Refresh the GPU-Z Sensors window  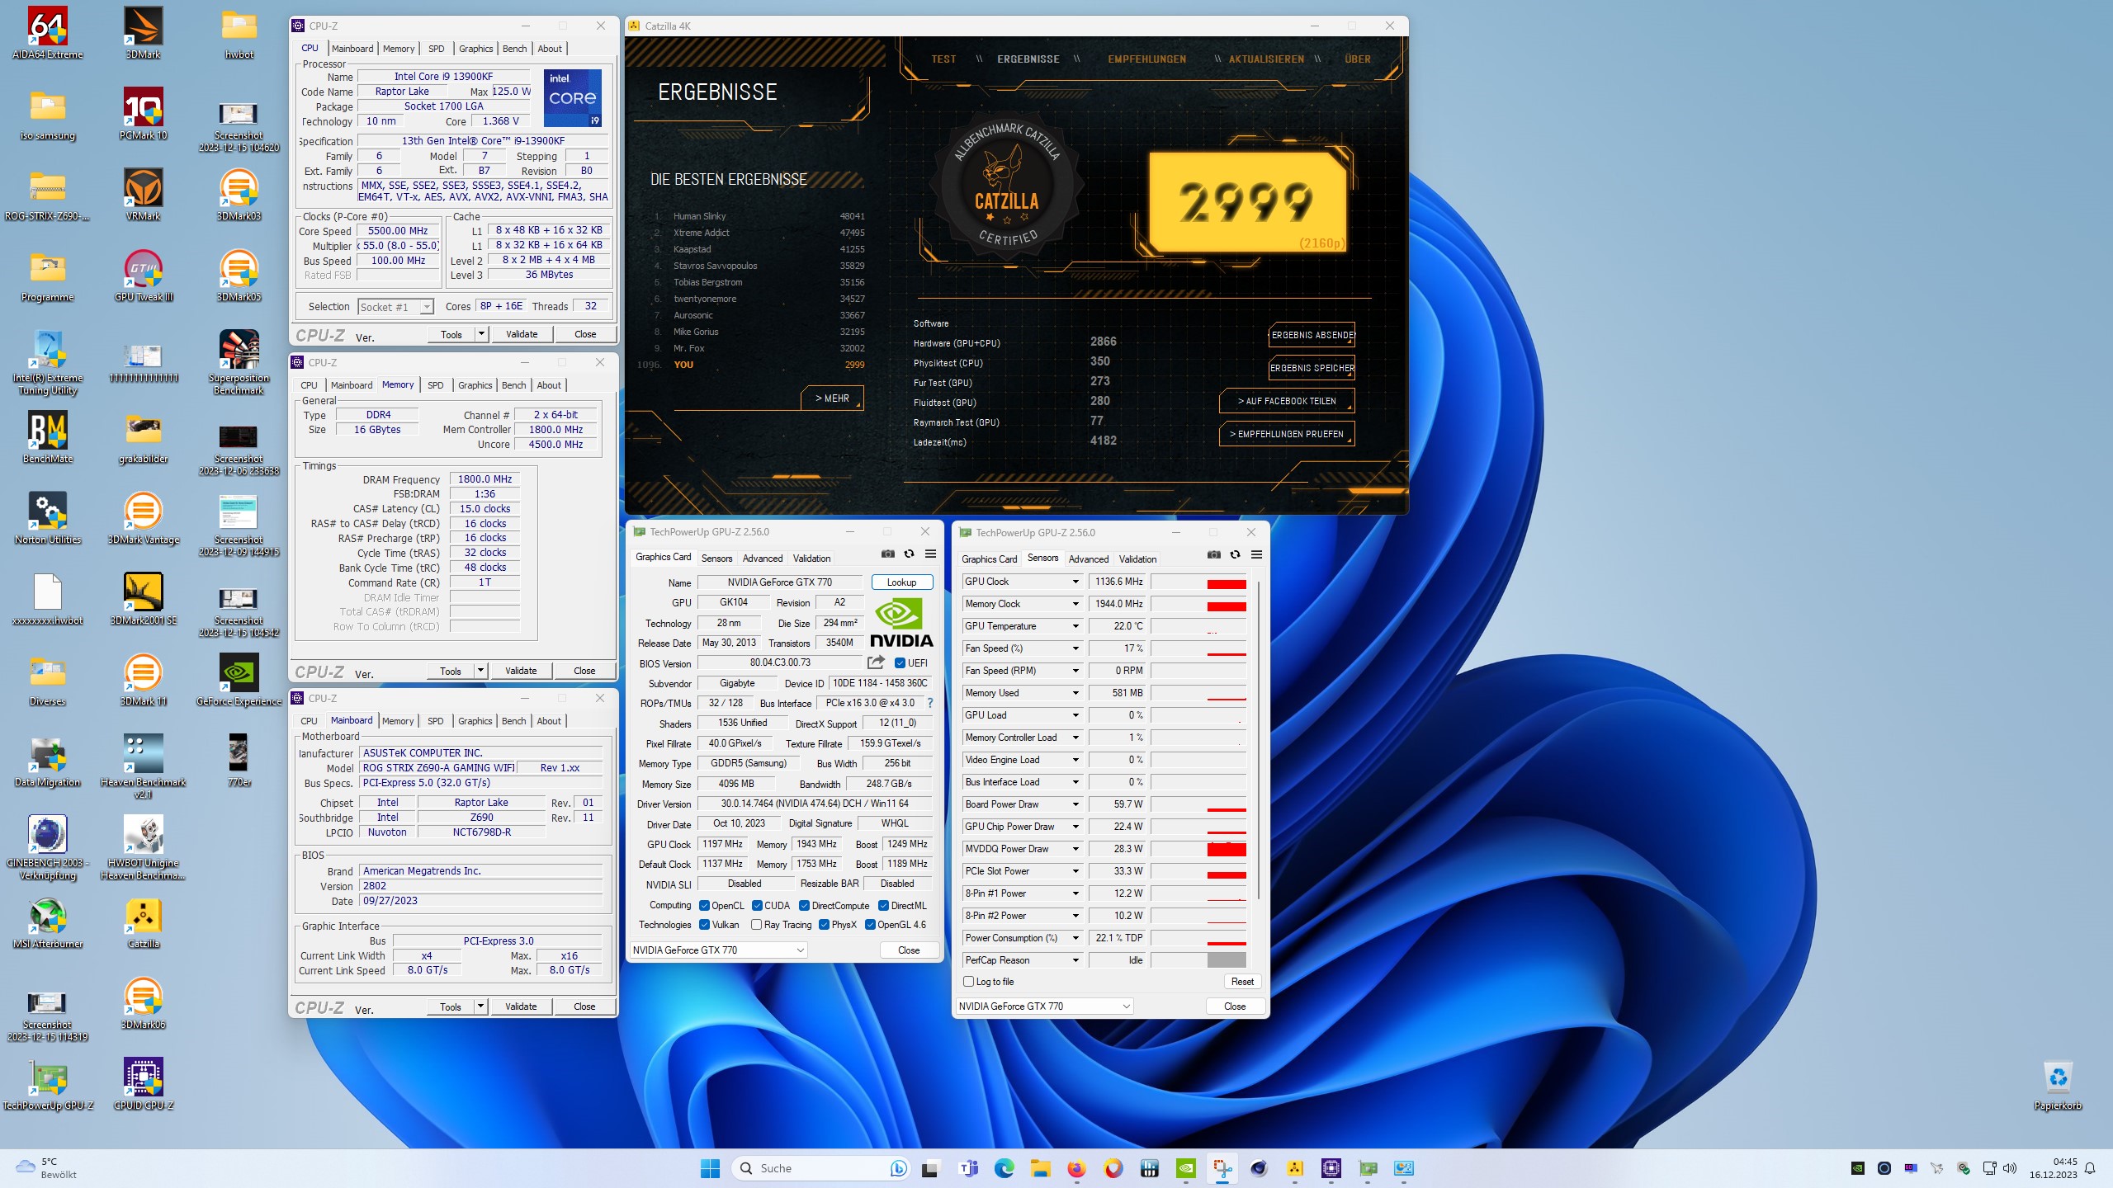click(1235, 555)
